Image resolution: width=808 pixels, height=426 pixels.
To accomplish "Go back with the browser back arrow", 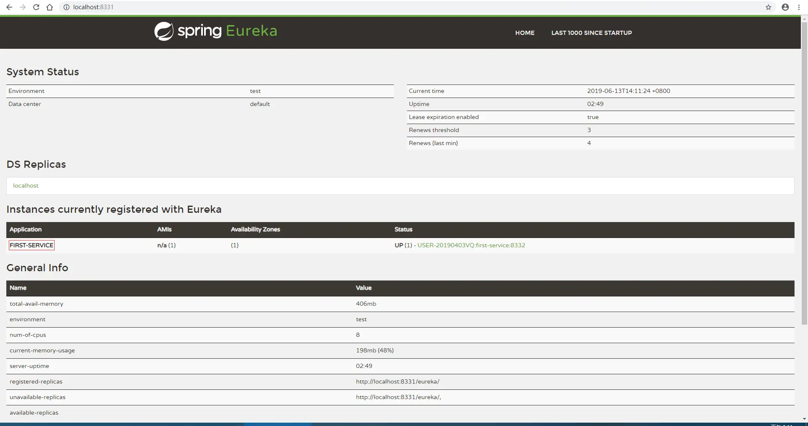I will pyautogui.click(x=9, y=7).
